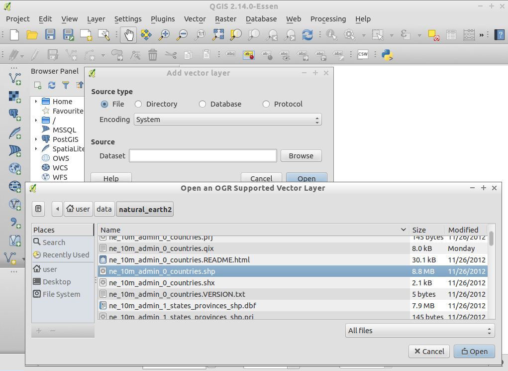Viewport: 508px width, 371px height.
Task: Open the Python console icon
Action: click(x=387, y=55)
